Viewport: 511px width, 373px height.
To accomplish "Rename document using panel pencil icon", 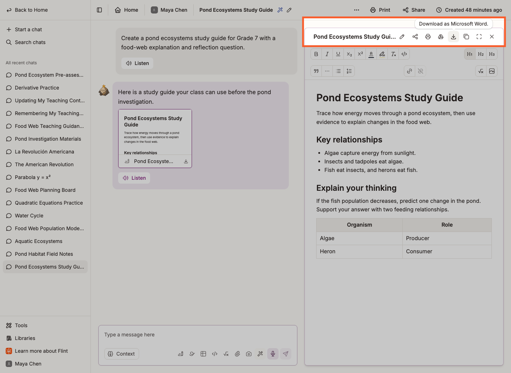I will coord(402,37).
